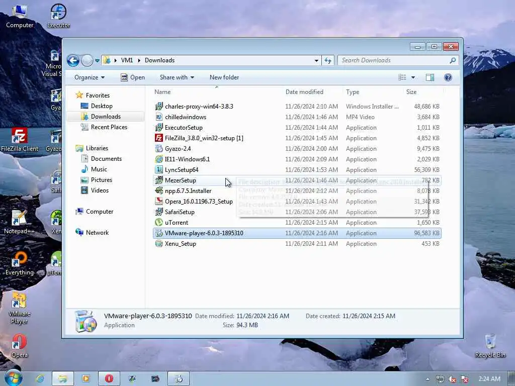This screenshot has width=515, height=386.
Task: Open FileZilla Client desktop shortcut
Action: (20, 140)
